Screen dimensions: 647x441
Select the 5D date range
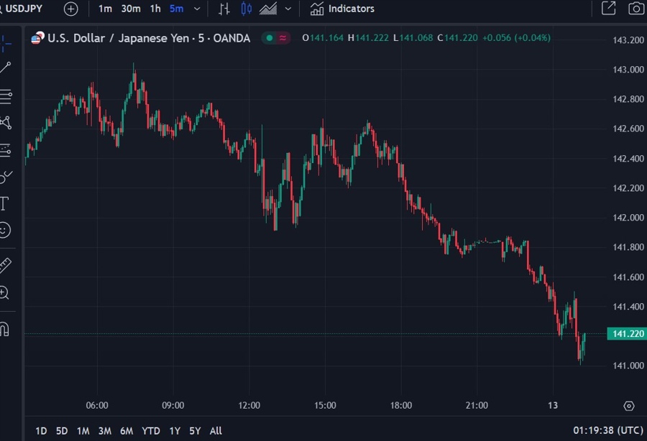pyautogui.click(x=62, y=431)
